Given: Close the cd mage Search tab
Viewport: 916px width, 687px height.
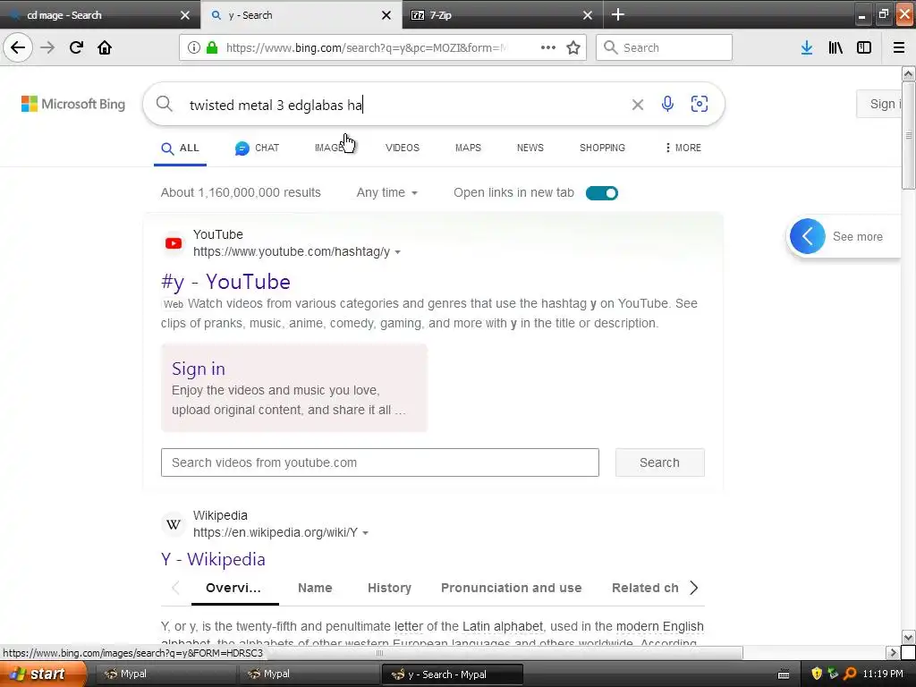Looking at the screenshot, I should [185, 15].
